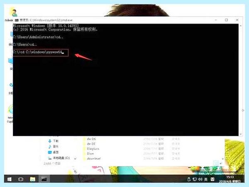Expand the 本地磁盘 (C:) chevron
Viewport: 249px width, 187px height.
[x=75, y=159]
